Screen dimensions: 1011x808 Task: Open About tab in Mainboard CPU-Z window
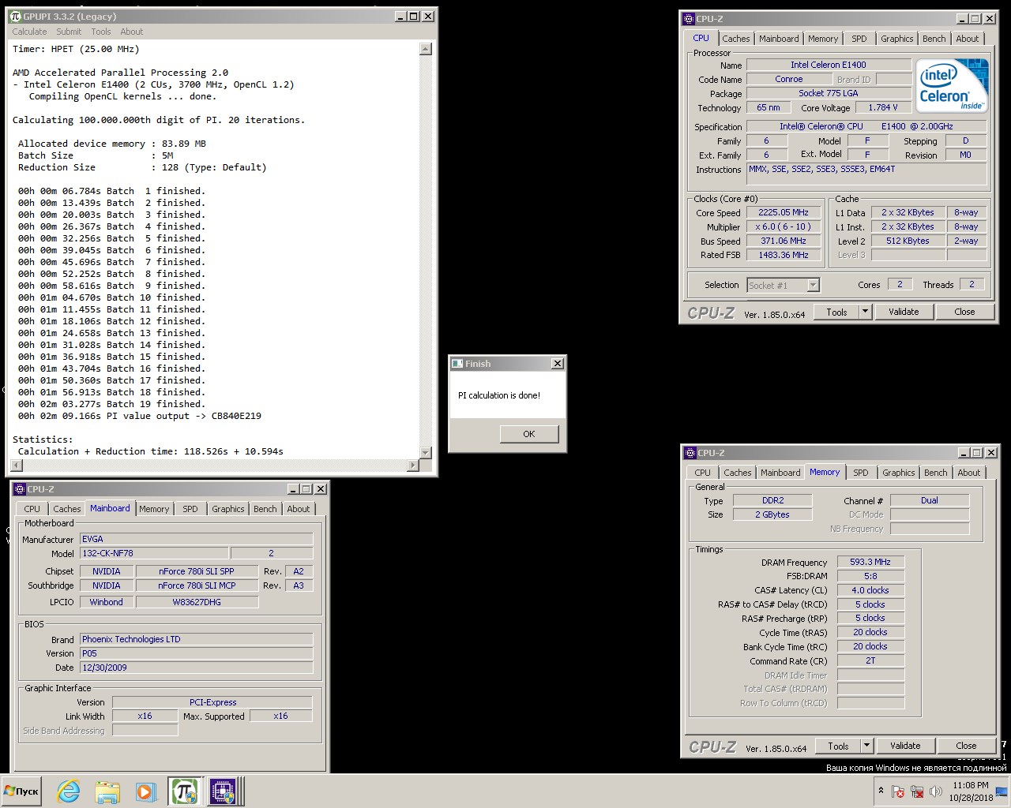pos(299,509)
